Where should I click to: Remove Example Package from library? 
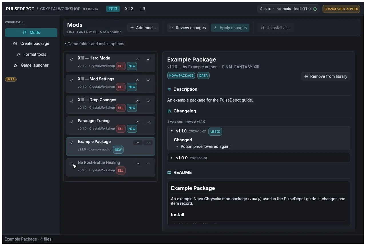(326, 76)
